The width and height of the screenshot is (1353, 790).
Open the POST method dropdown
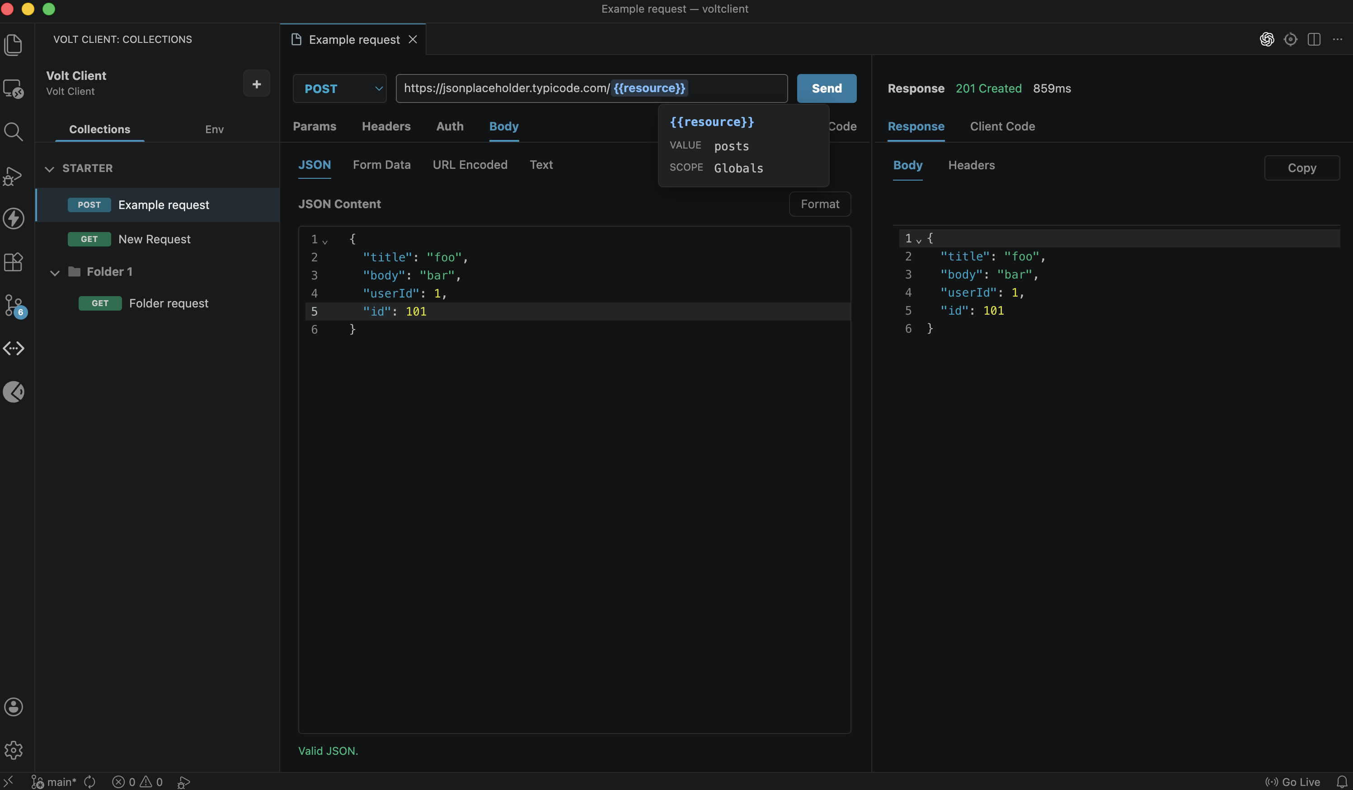click(339, 88)
